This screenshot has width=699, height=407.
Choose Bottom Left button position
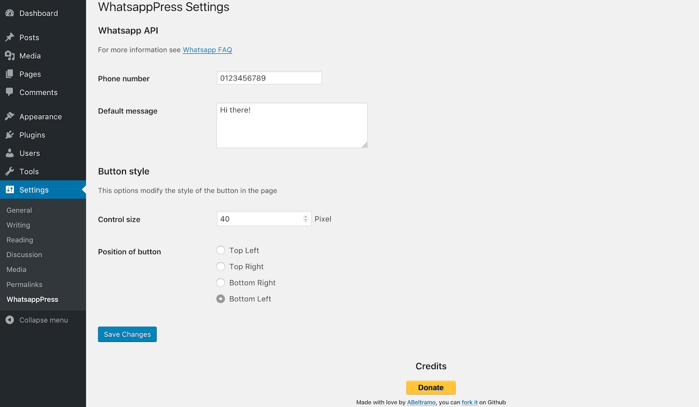(221, 299)
